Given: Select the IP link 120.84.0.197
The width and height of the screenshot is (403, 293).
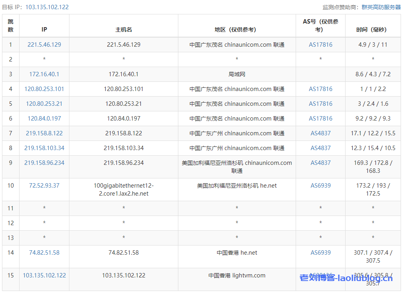Looking at the screenshot, I should tap(44, 119).
